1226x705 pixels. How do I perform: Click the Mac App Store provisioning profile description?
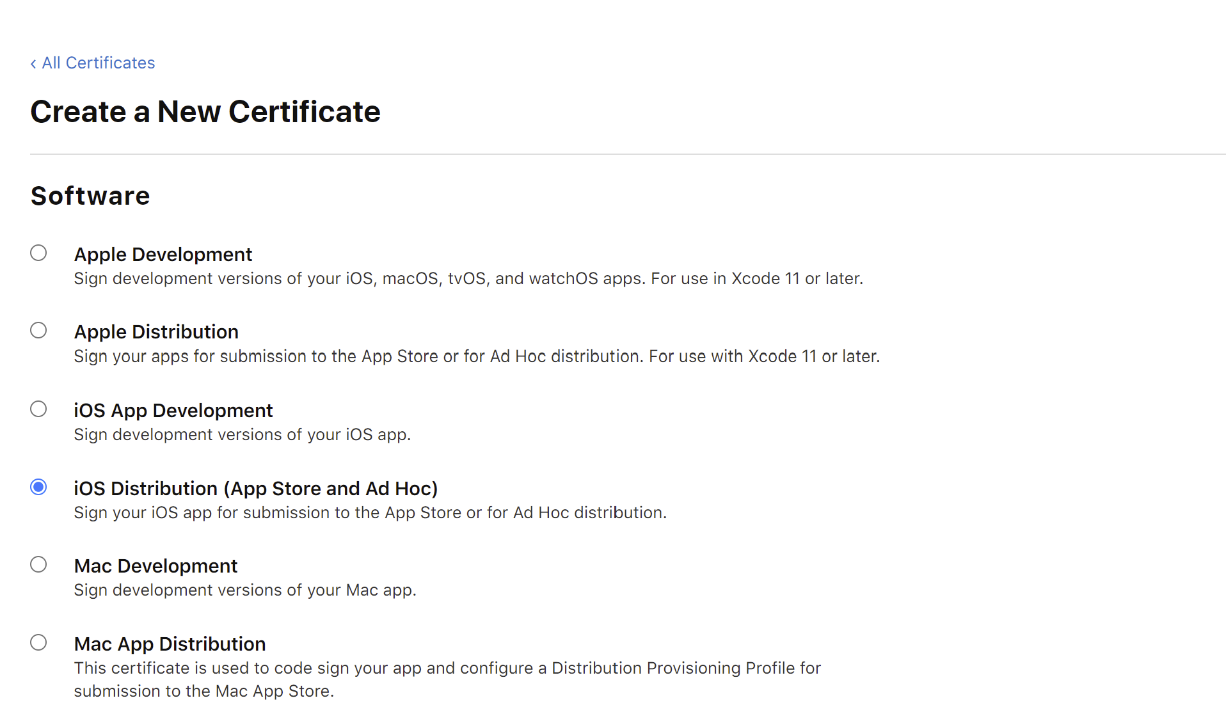coord(447,679)
